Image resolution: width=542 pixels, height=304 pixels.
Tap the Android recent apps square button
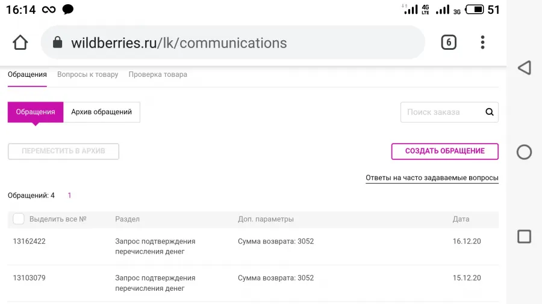click(525, 237)
